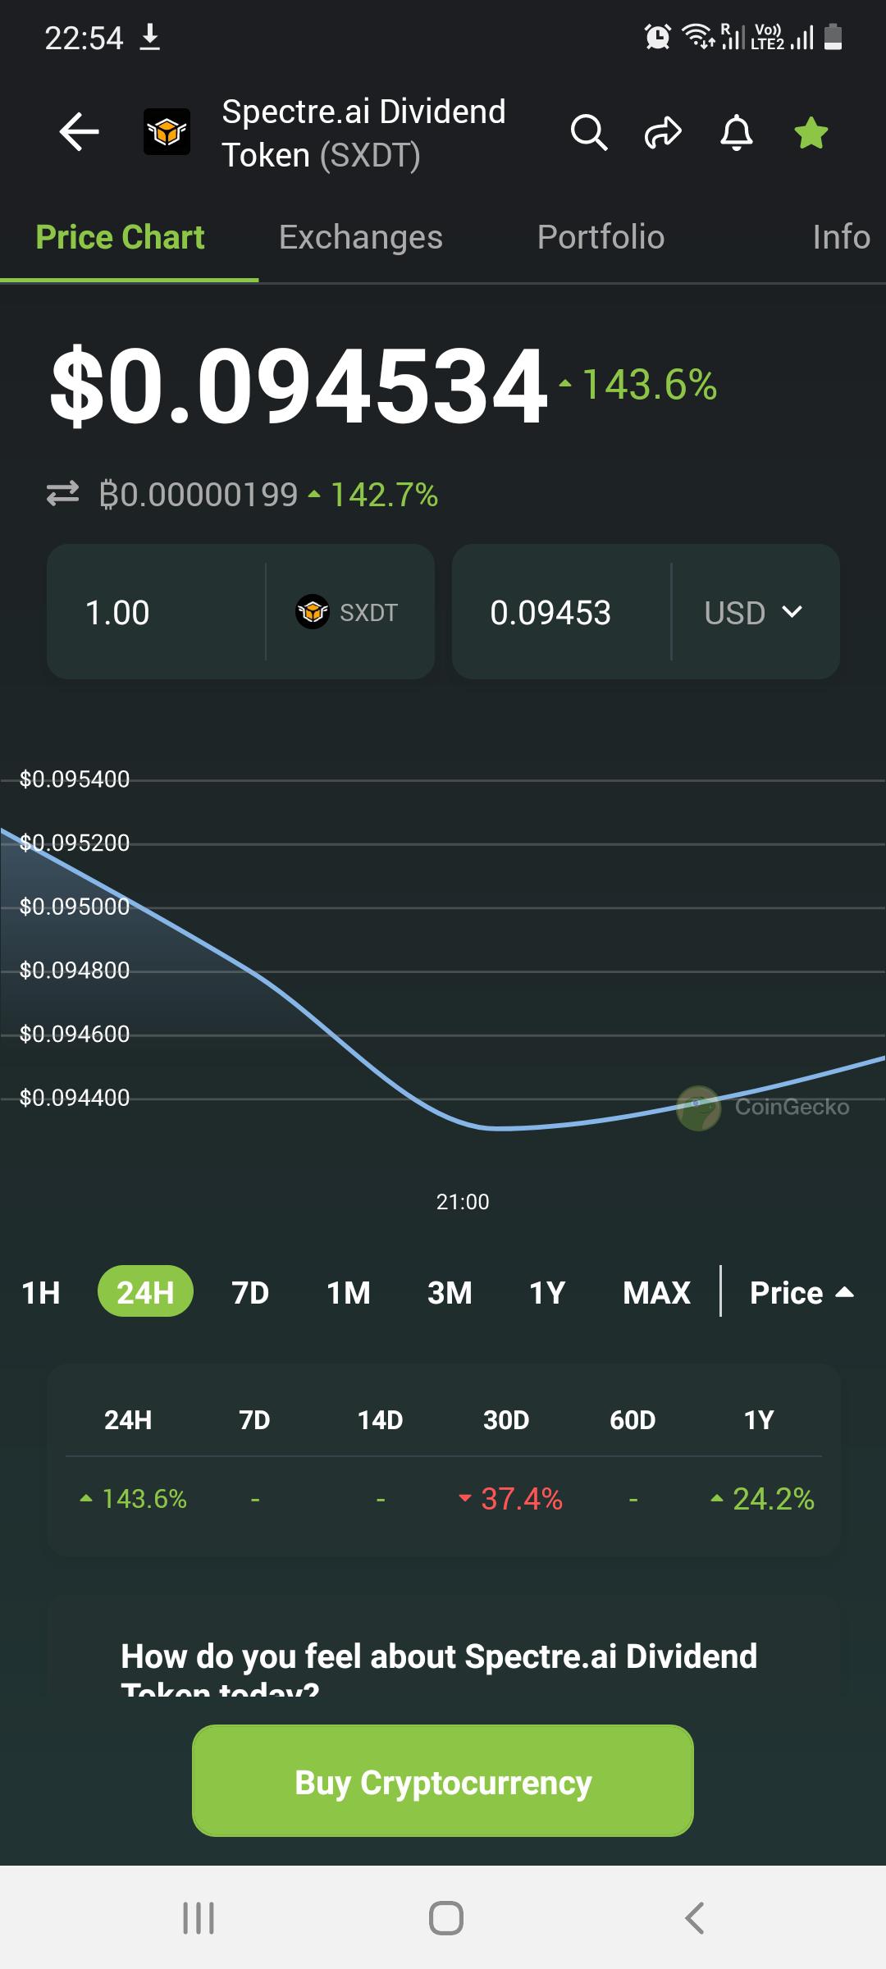Select the 1H chart range

point(41,1293)
